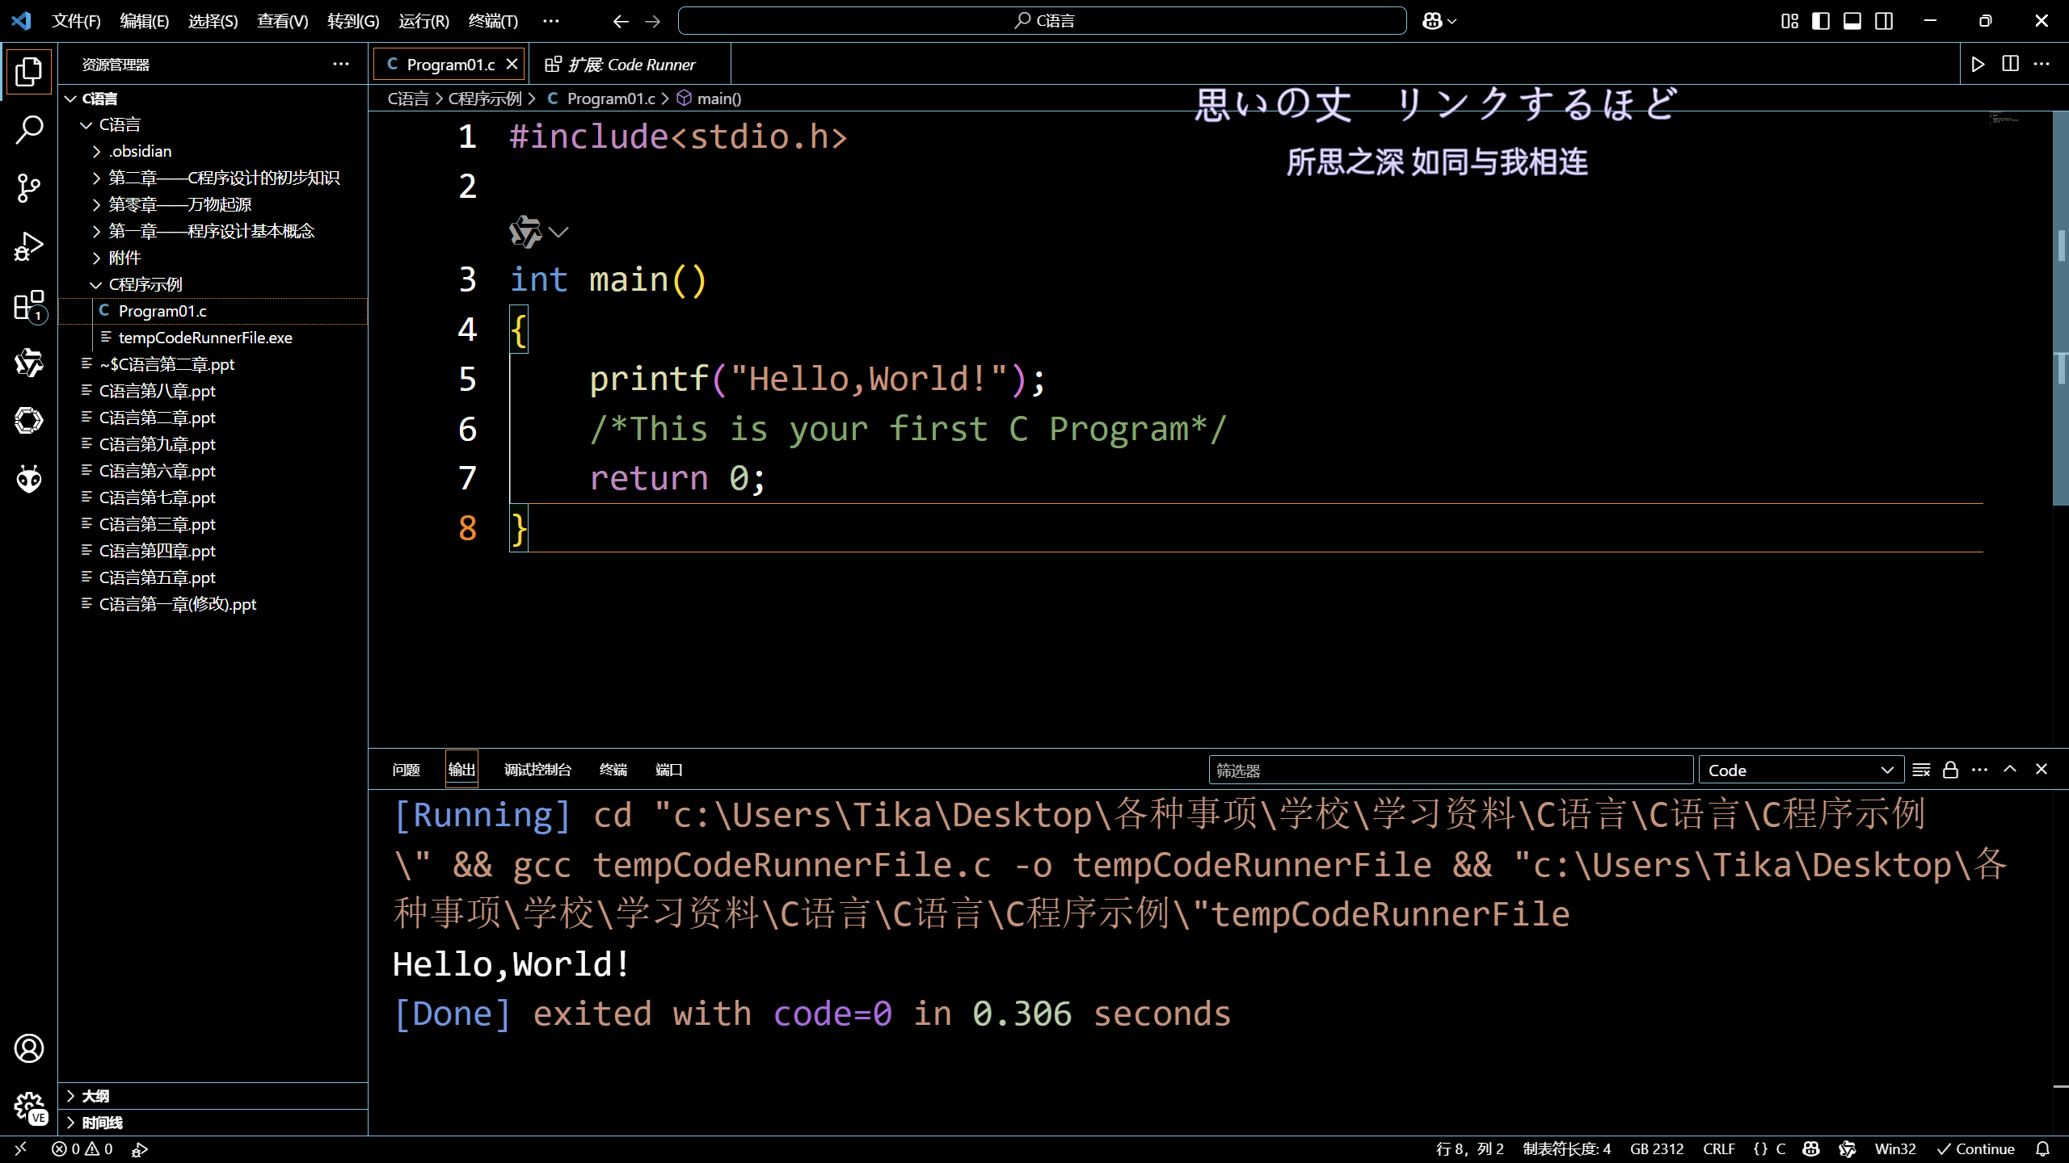The width and height of the screenshot is (2069, 1163).
Task: Expand the 第零章——万物起源 folder
Action: pos(179,204)
